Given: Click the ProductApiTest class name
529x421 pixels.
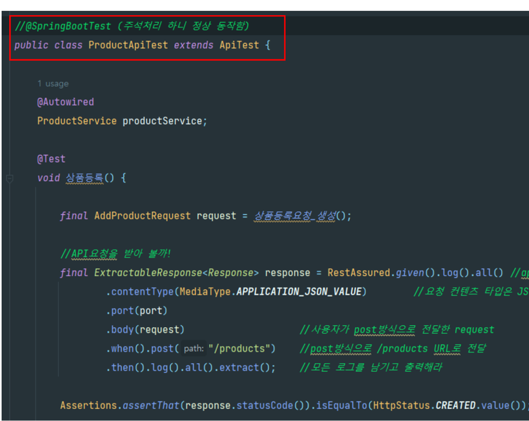Looking at the screenshot, I should pyautogui.click(x=128, y=45).
